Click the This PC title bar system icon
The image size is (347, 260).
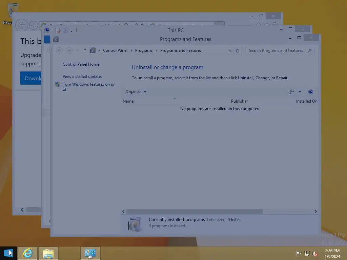[x=47, y=30]
